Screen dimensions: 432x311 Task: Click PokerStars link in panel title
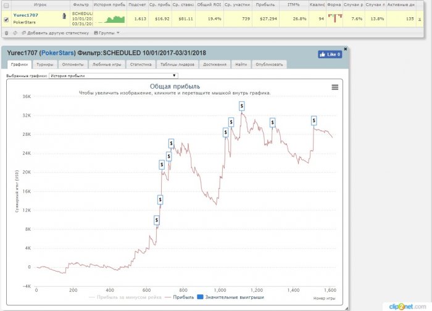pos(57,53)
